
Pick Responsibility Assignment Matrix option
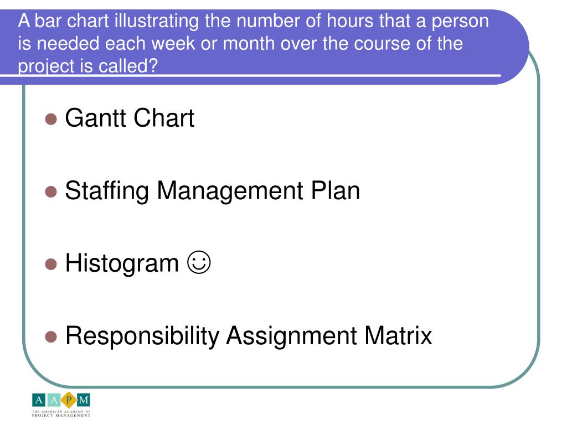(x=249, y=336)
